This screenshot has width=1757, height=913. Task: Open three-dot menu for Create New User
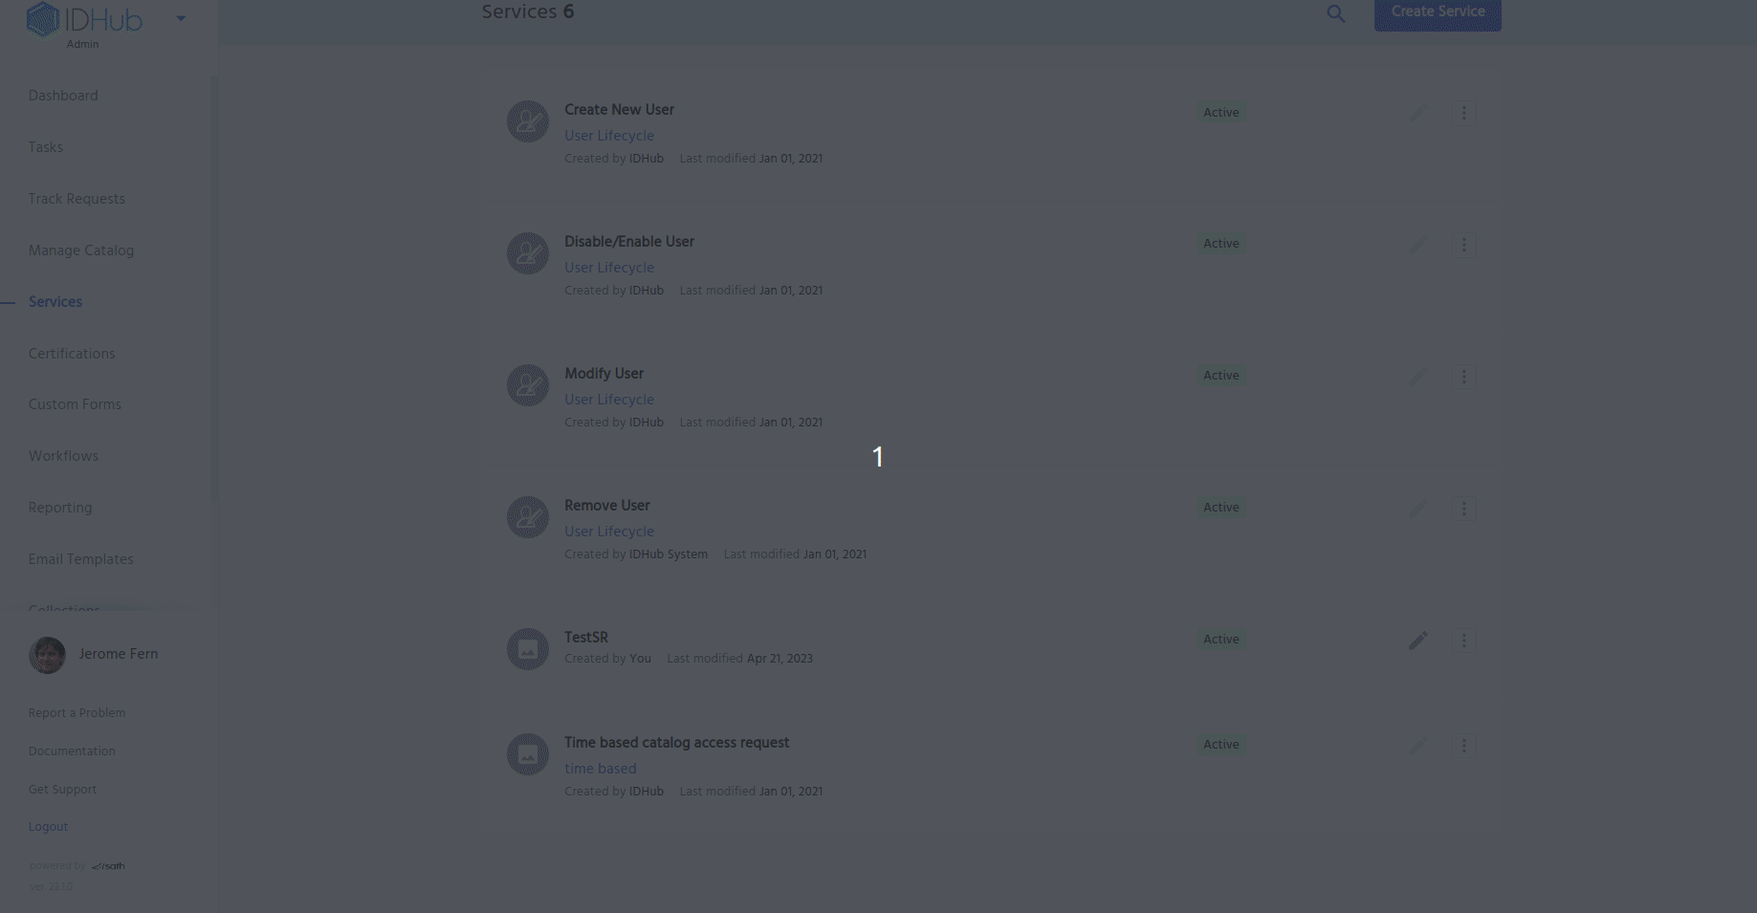pos(1463,113)
